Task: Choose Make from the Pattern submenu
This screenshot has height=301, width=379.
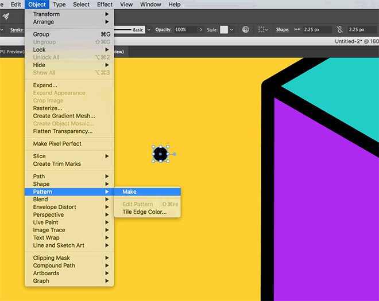Action: [x=129, y=191]
